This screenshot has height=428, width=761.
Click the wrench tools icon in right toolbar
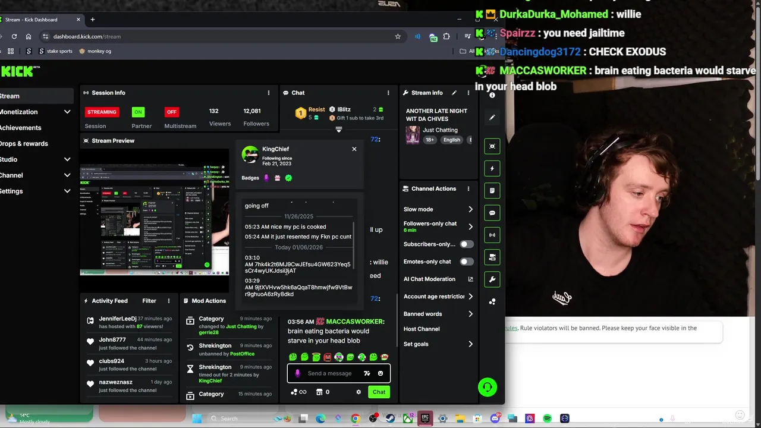coord(492,279)
